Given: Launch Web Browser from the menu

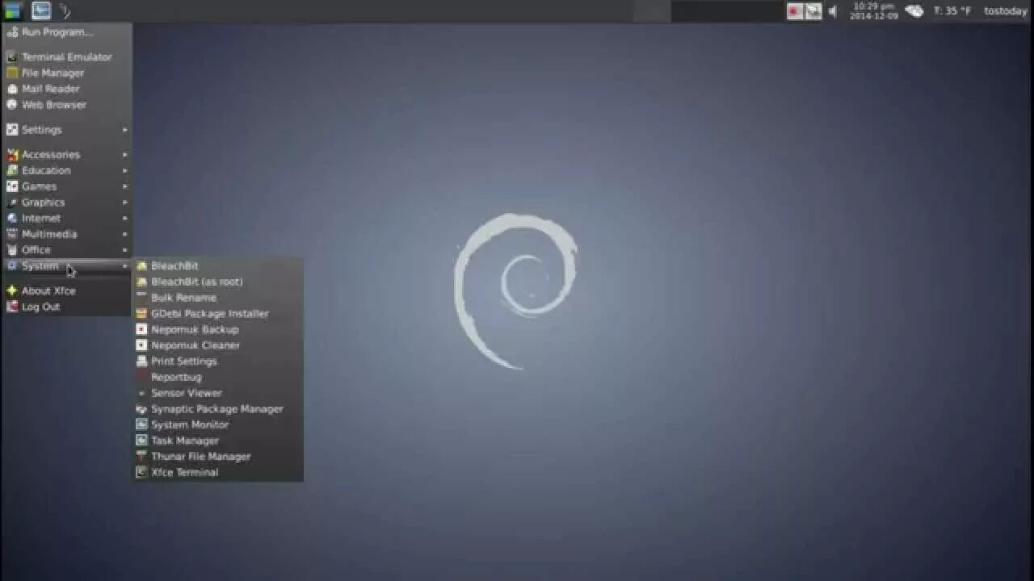Looking at the screenshot, I should tap(67, 105).
